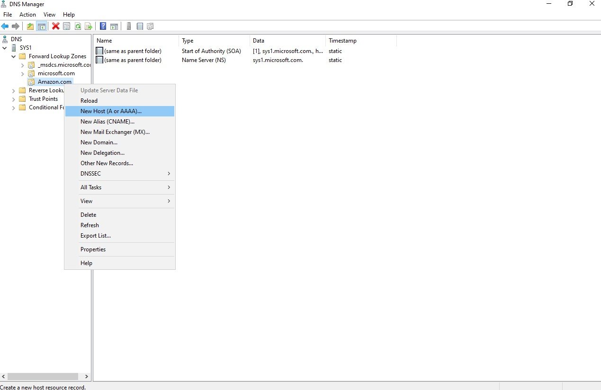This screenshot has height=390, width=601.
Task: Toggle the Show/Hide Console Tree icon
Action: [x=42, y=27]
